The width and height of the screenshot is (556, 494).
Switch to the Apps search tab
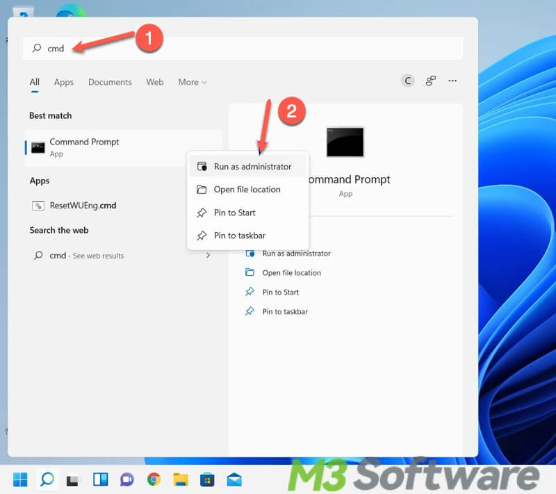(x=64, y=82)
